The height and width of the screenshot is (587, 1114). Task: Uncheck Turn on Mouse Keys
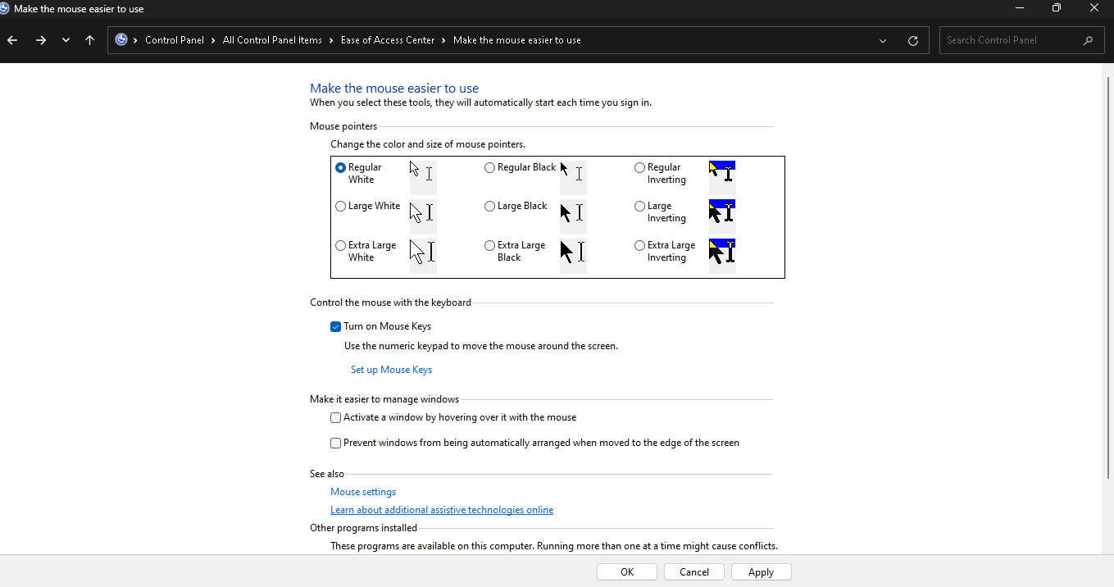pos(336,326)
